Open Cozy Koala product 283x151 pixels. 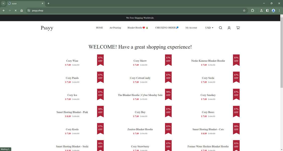pyautogui.click(x=72, y=129)
